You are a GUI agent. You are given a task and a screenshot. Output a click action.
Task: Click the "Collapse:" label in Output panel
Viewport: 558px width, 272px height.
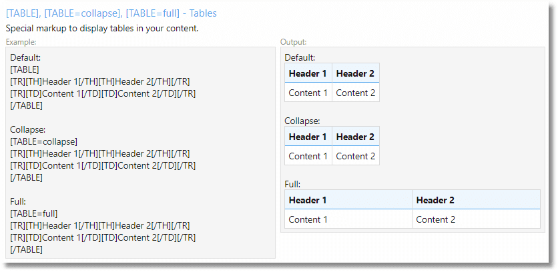point(302,121)
